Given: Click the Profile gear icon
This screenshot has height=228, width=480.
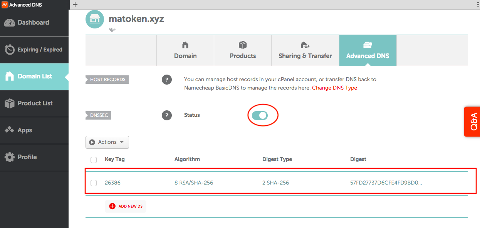Looking at the screenshot, I should point(10,157).
